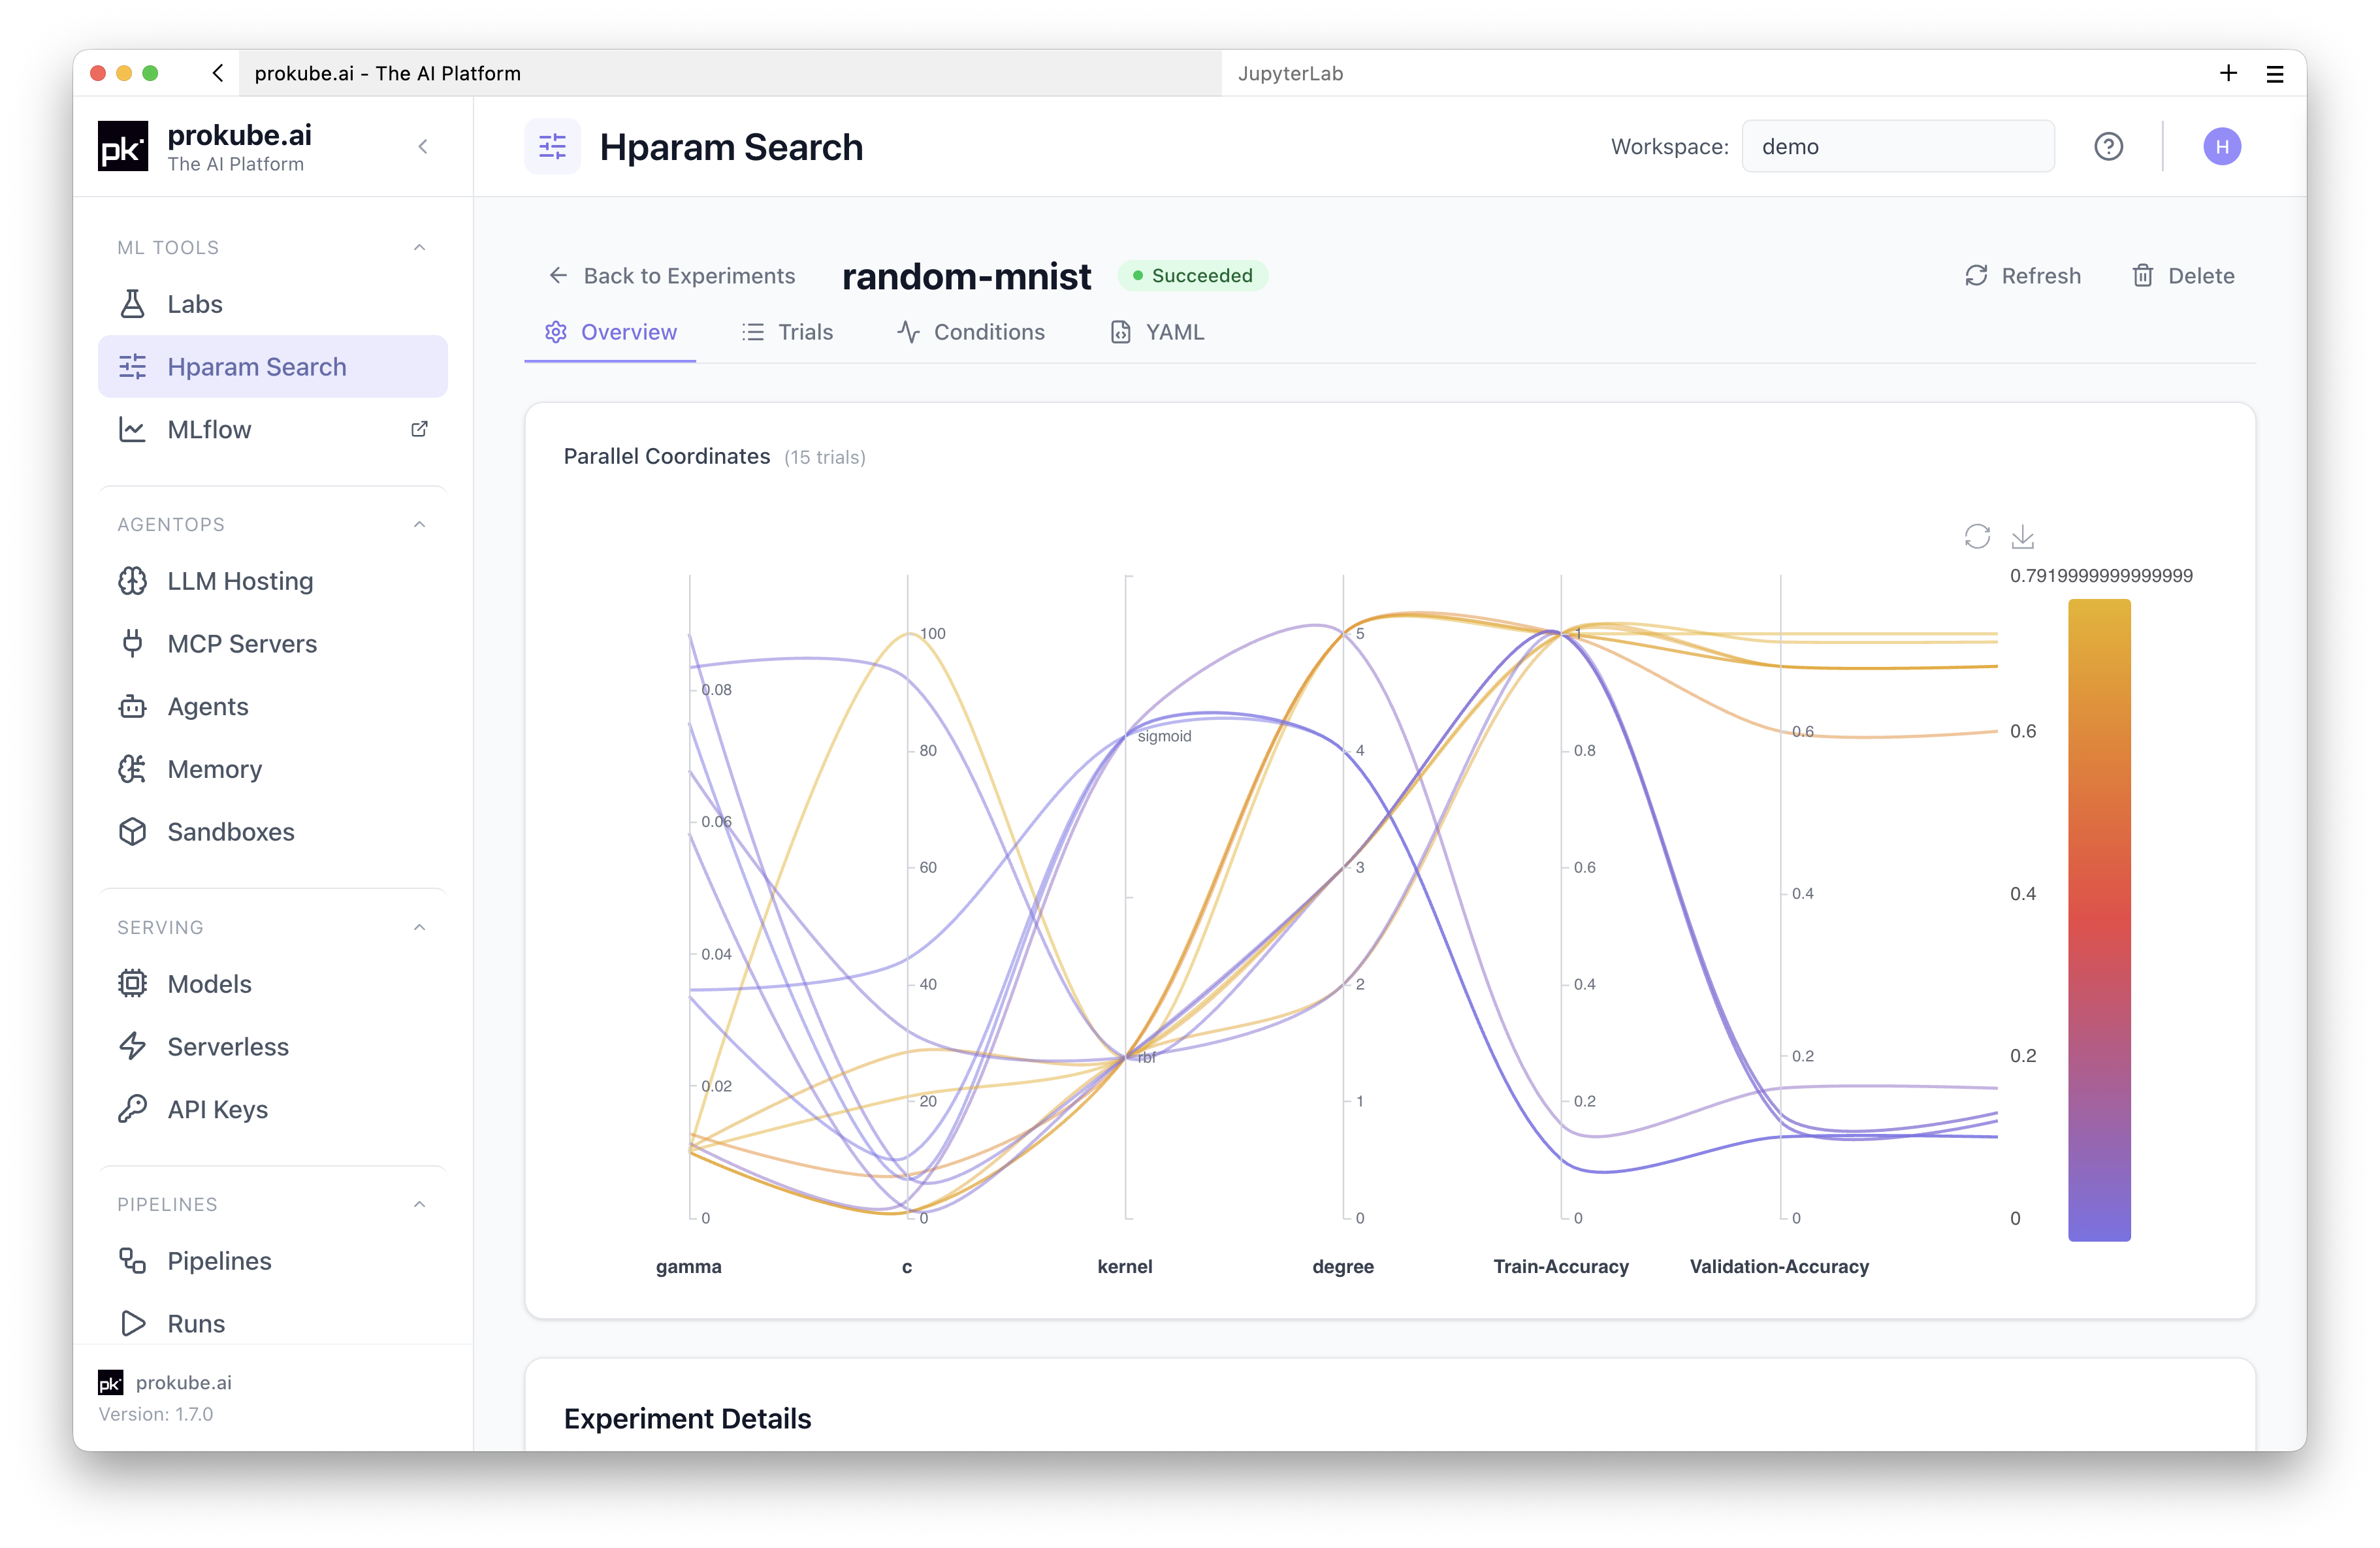The height and width of the screenshot is (1548, 2380).
Task: Collapse the sidebar with chevron
Action: pos(423,147)
